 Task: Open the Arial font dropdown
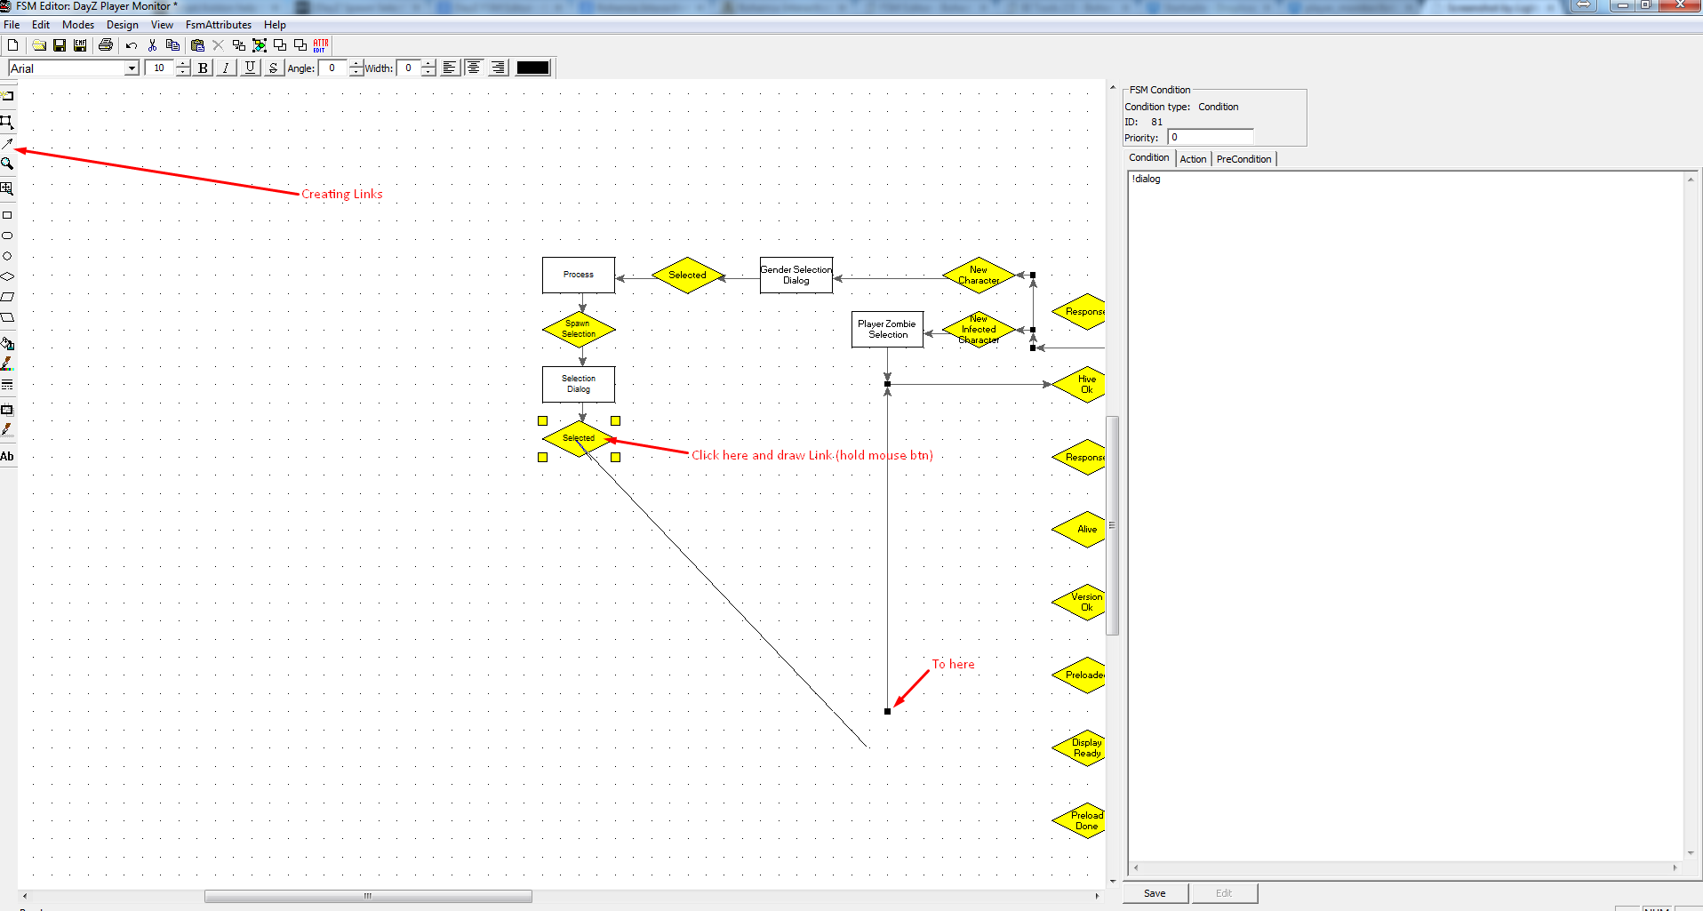click(x=132, y=68)
